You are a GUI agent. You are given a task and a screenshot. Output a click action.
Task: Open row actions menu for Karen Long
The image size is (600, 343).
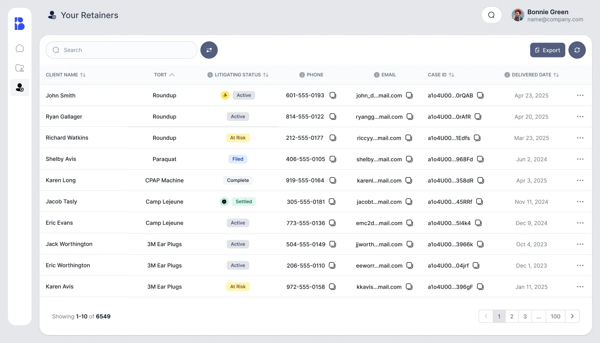pos(580,180)
